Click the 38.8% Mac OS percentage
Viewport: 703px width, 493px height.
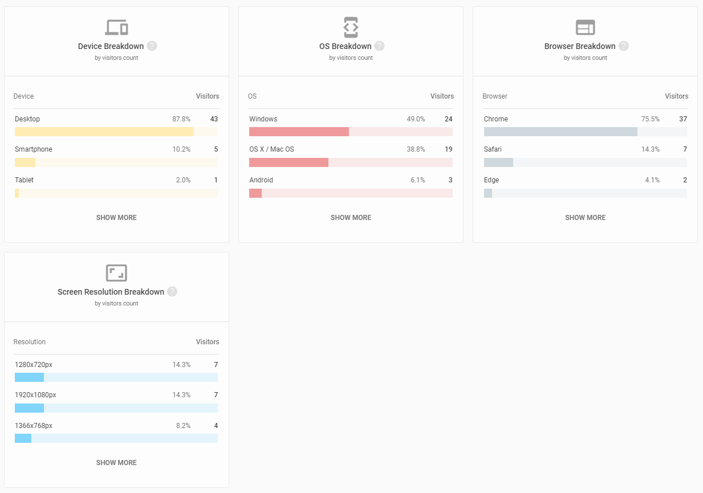pyautogui.click(x=416, y=149)
